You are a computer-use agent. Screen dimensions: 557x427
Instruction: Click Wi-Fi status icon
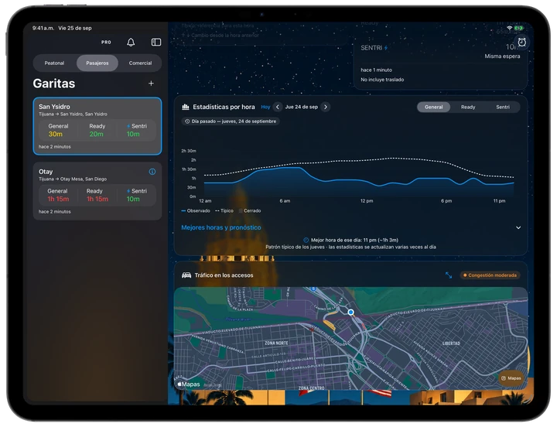(509, 28)
